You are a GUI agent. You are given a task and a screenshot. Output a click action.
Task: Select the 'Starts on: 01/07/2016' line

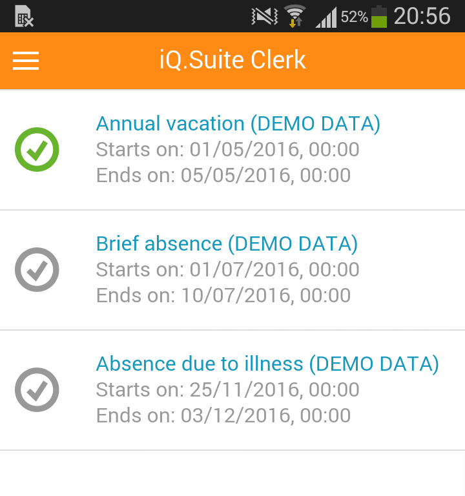point(227,269)
